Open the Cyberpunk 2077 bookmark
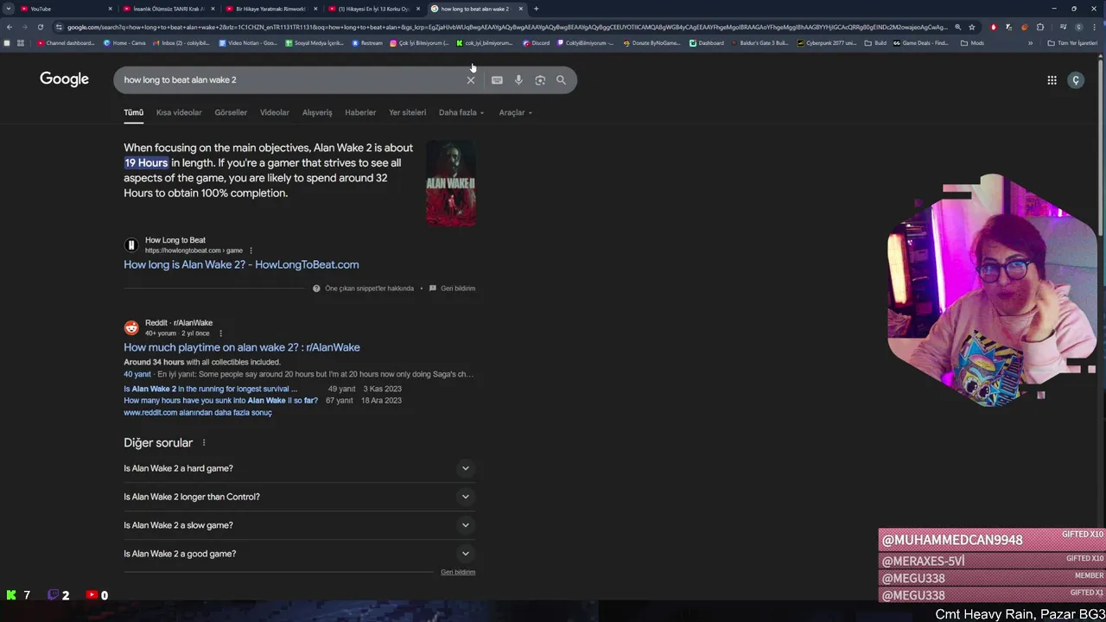The image size is (1106, 622). [827, 42]
